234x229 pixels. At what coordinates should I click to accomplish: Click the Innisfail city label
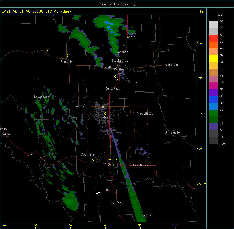113,89
